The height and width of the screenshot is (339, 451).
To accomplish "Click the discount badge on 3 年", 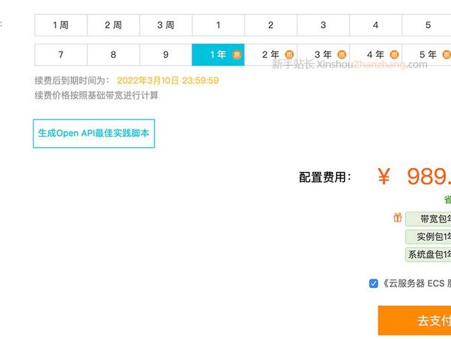I will coord(342,54).
